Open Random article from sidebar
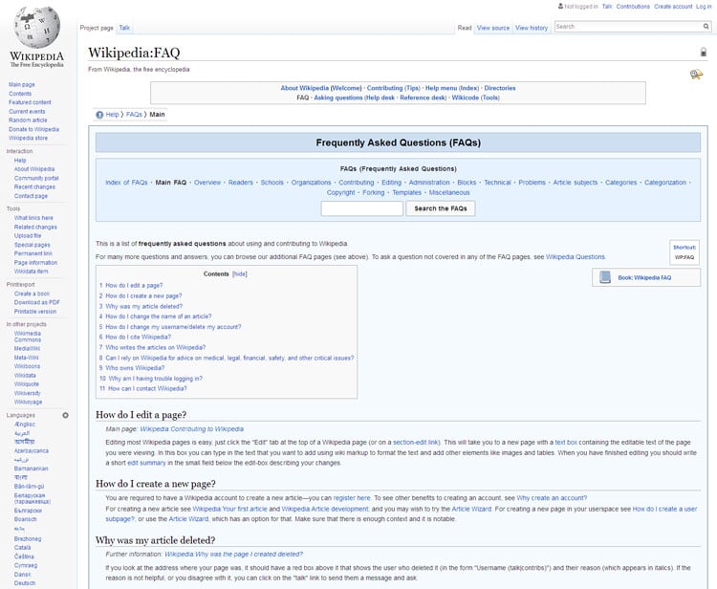 (28, 120)
